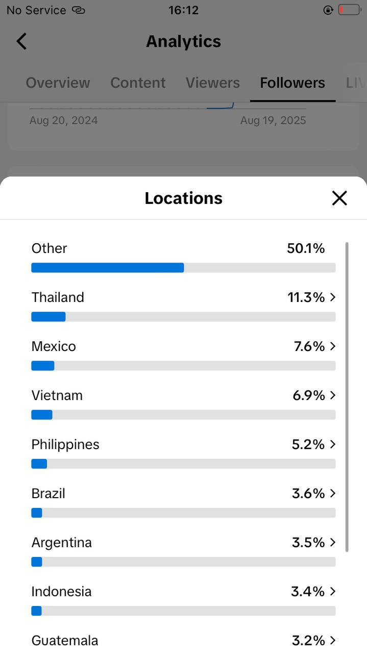Expand Argentina location chevron
The height and width of the screenshot is (654, 367).
tap(333, 543)
